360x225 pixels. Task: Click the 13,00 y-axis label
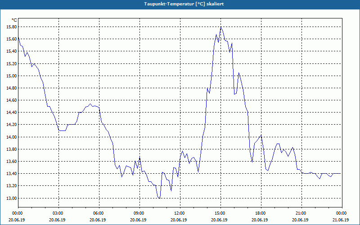[12, 198]
